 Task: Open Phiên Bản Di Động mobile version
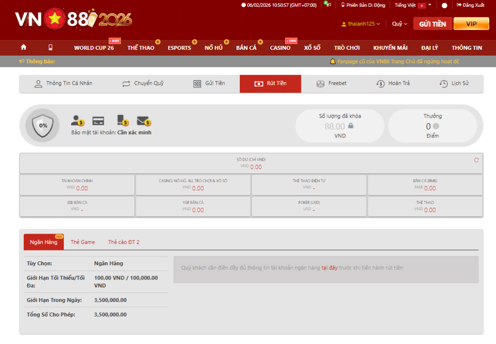(x=363, y=5)
